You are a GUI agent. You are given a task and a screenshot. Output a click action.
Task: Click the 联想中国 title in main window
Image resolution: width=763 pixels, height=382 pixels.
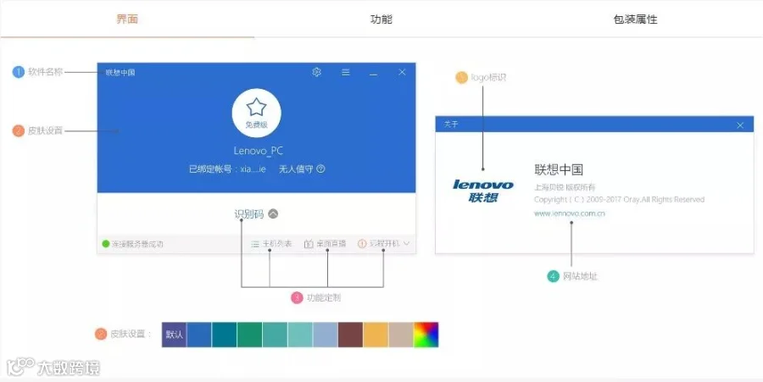coord(120,72)
